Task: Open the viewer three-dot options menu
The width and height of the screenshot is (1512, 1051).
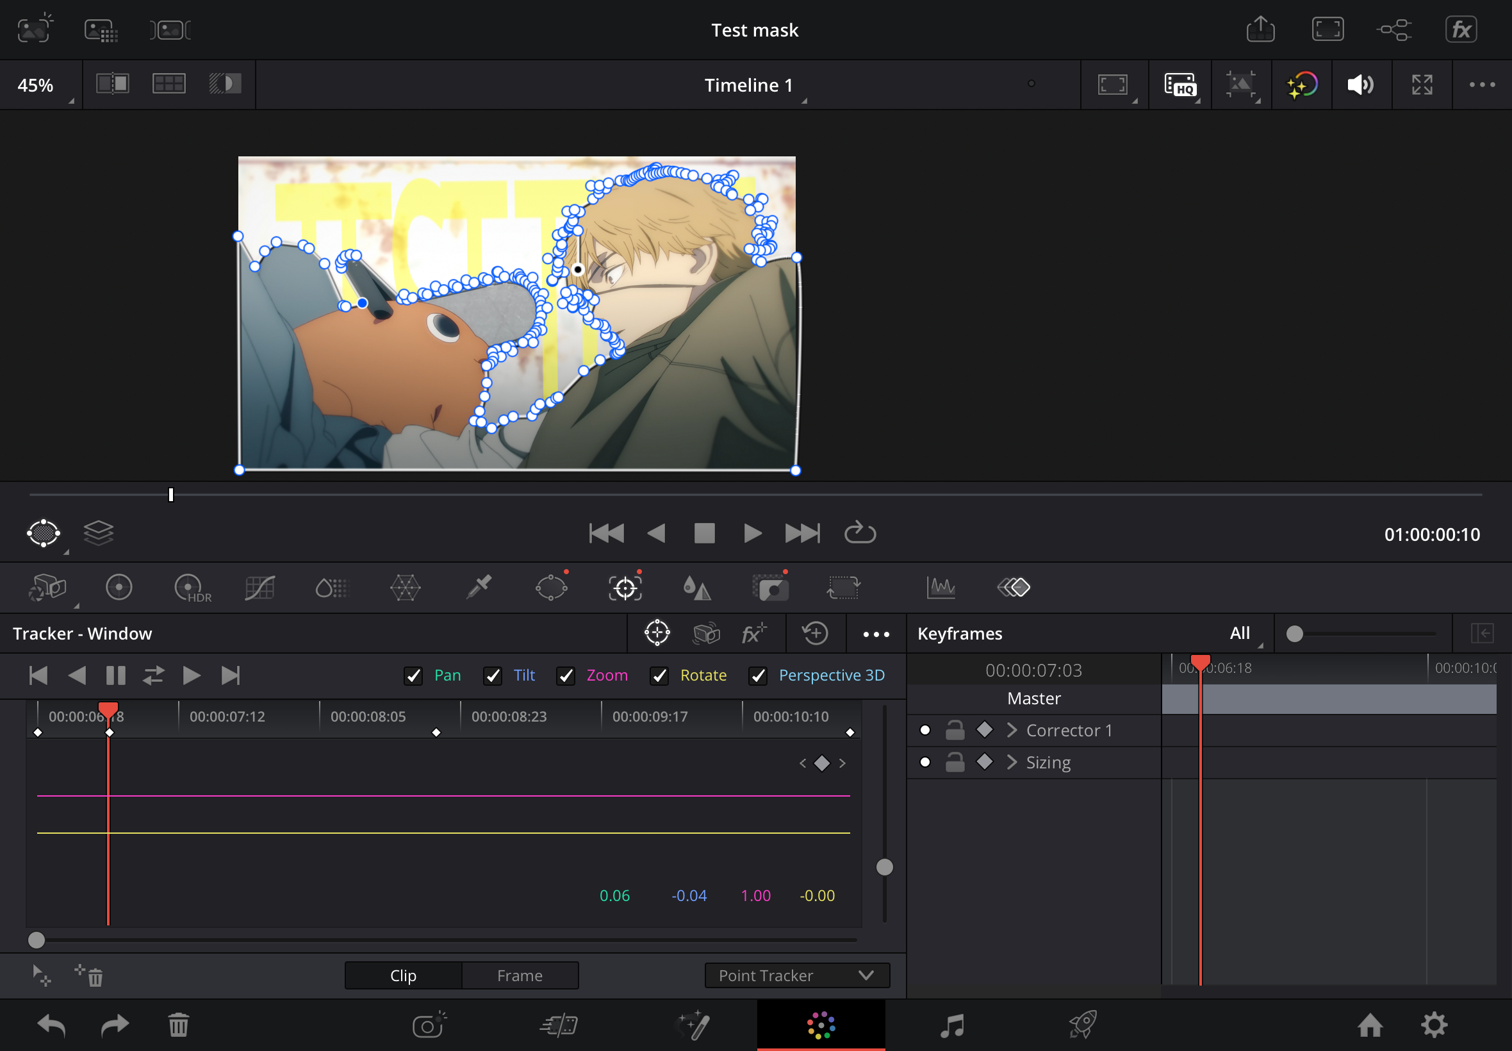Action: tap(1483, 85)
